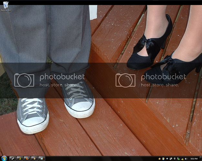The height and width of the screenshot is (161, 202).
Task: Launch Firefox from the taskbar
Action: tap(27, 158)
